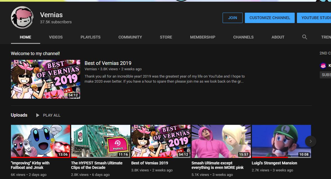Click the 6K views • 2 days ago text

pyautogui.click(x=29, y=175)
